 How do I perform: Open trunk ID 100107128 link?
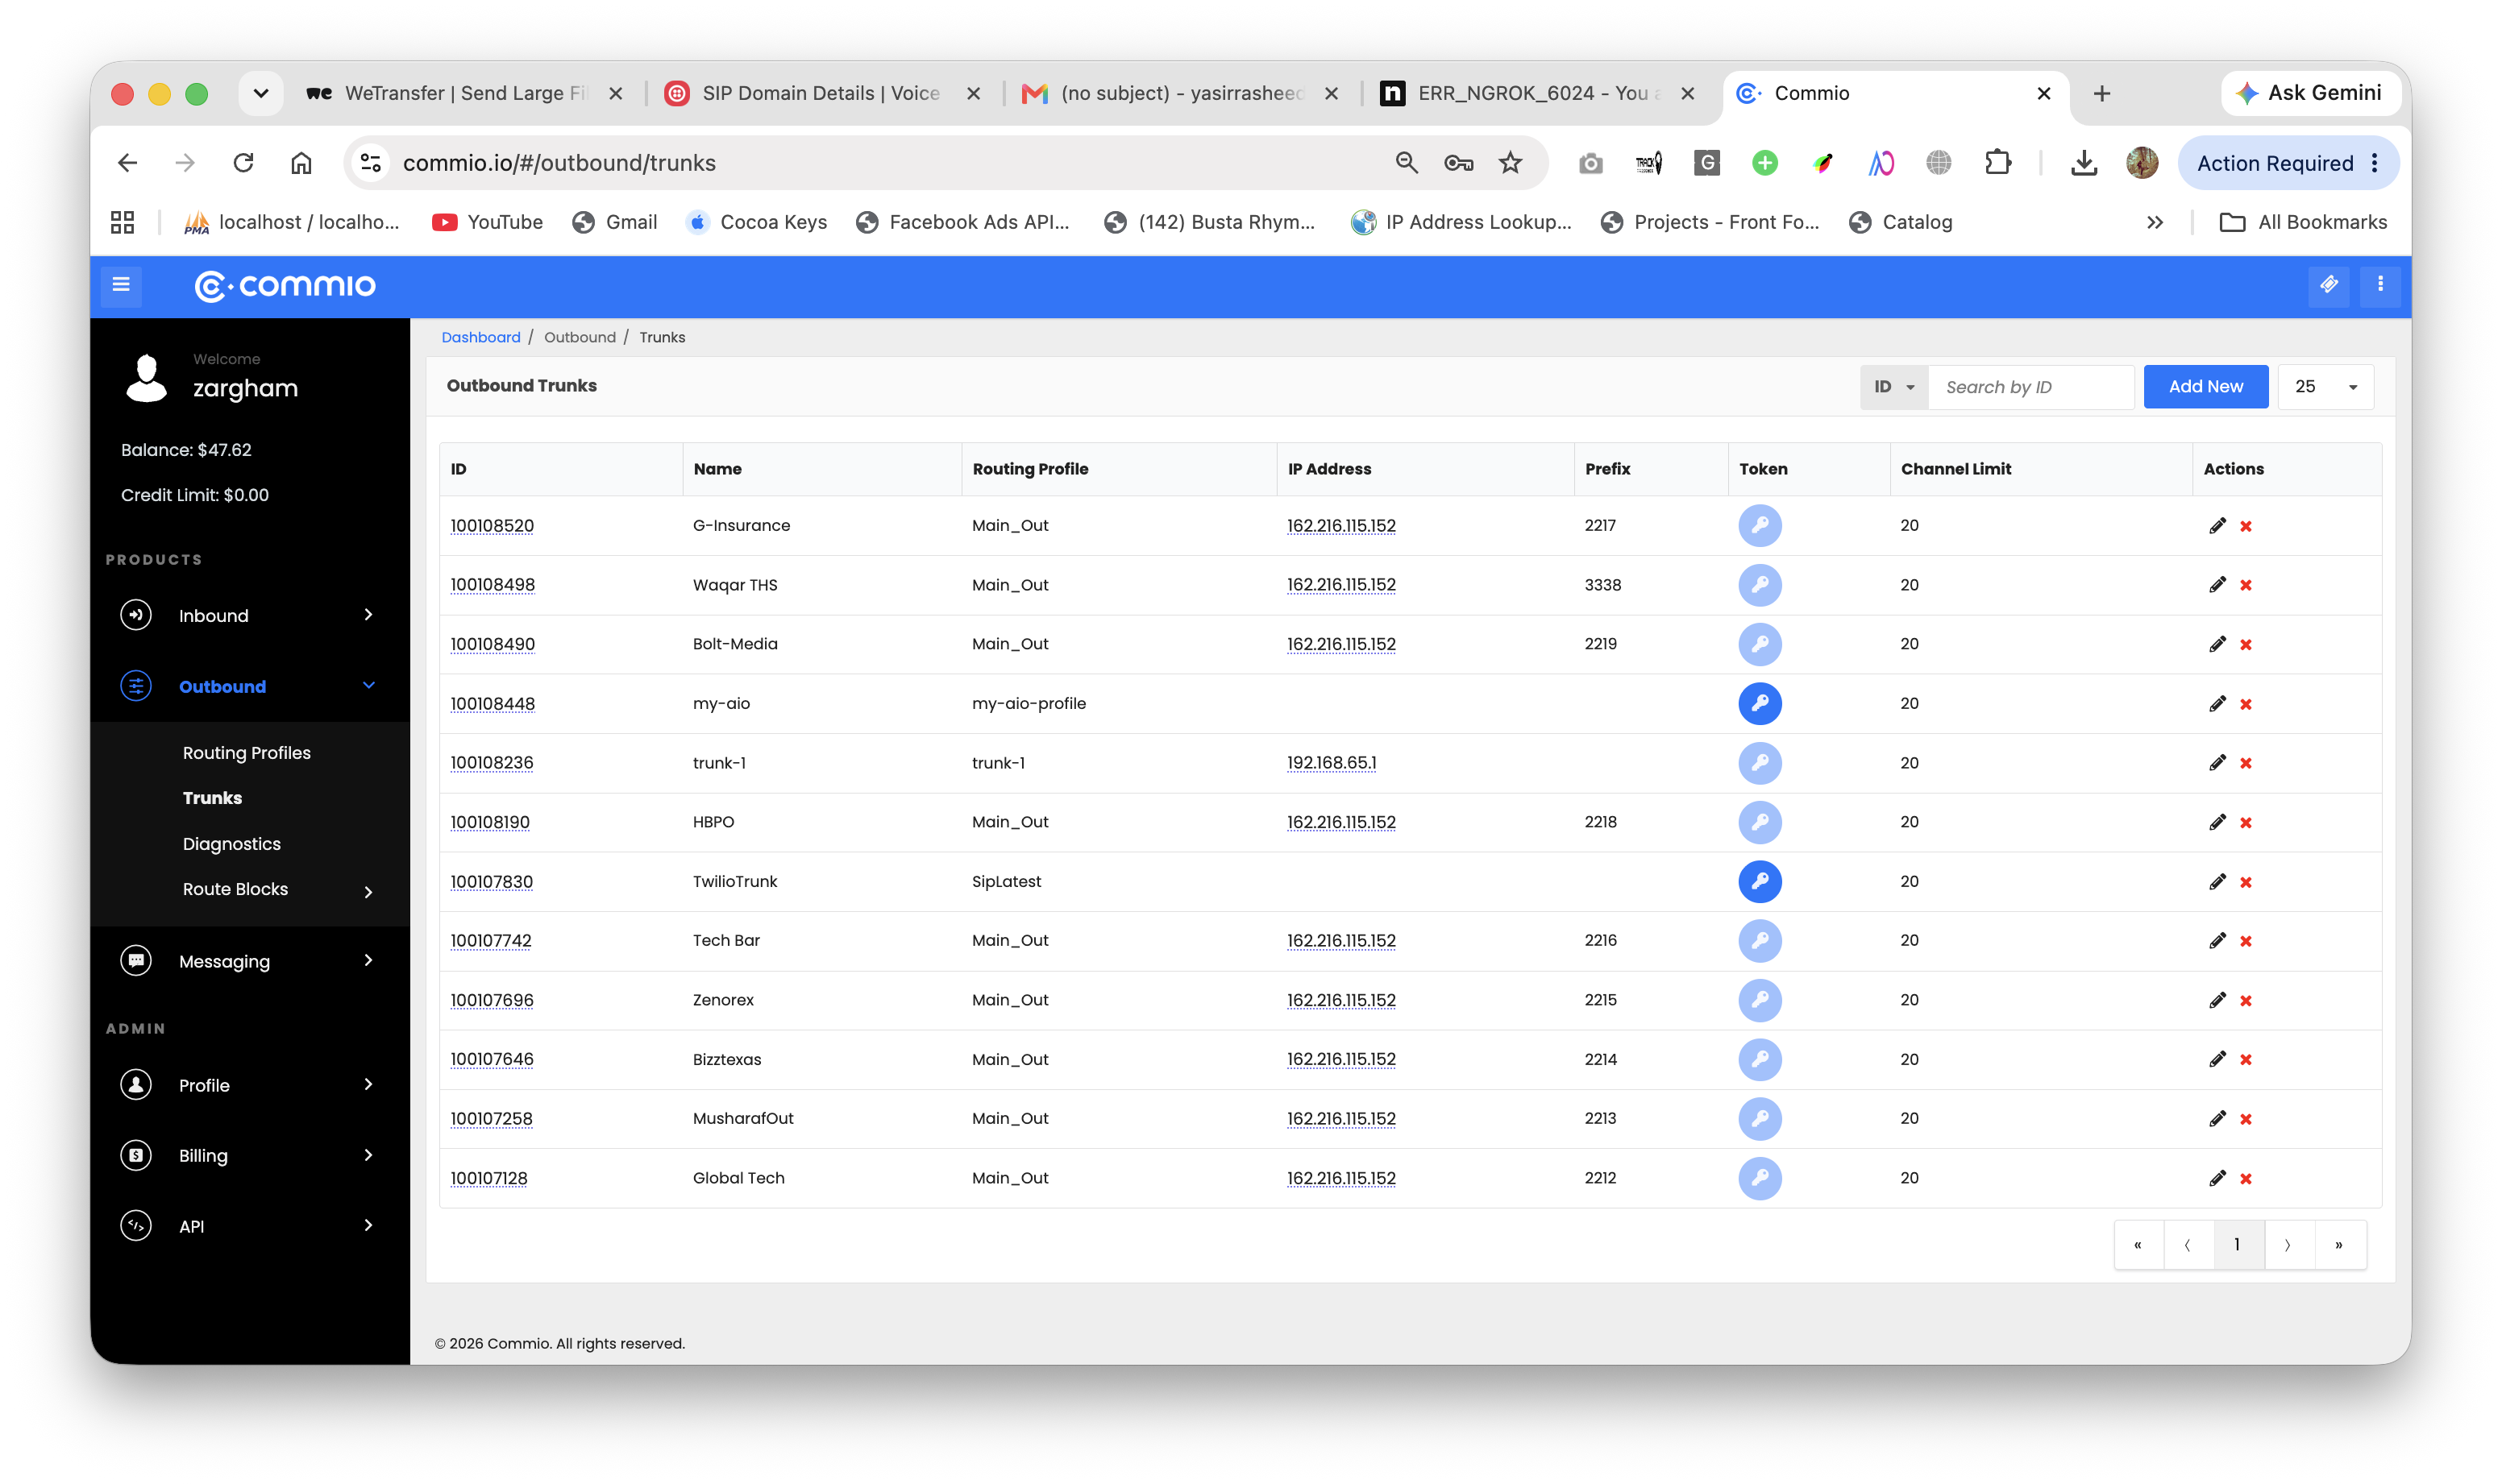click(488, 1178)
